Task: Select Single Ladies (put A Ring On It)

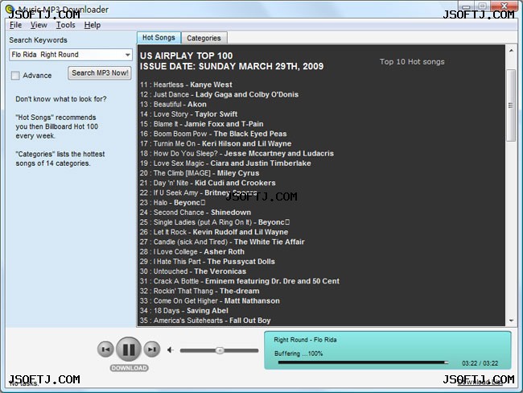Action: point(215,222)
